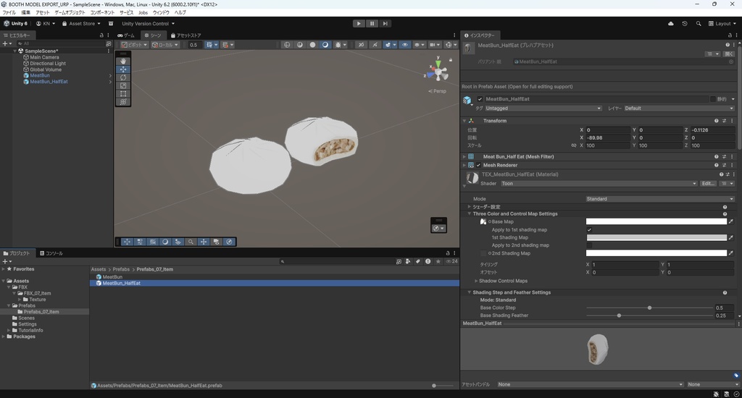Open the Jobs menu
The image size is (742, 398).
[143, 12]
